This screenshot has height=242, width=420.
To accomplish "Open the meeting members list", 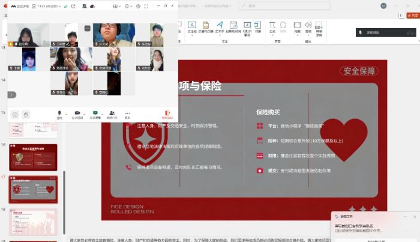I will [x=112, y=113].
